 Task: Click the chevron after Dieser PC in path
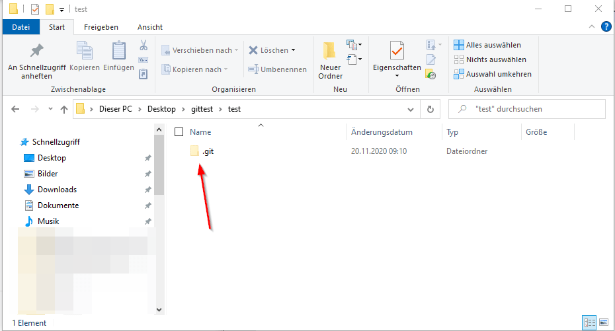coord(140,109)
